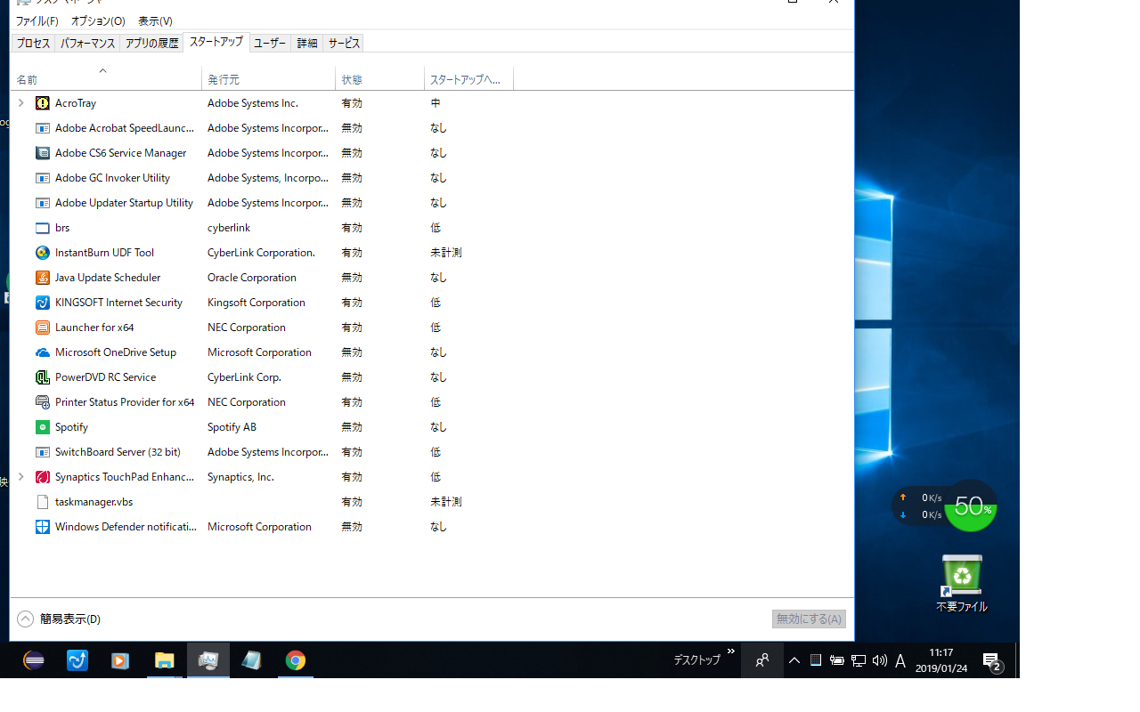Switch to the サービス tab
The image size is (1140, 712).
click(344, 43)
